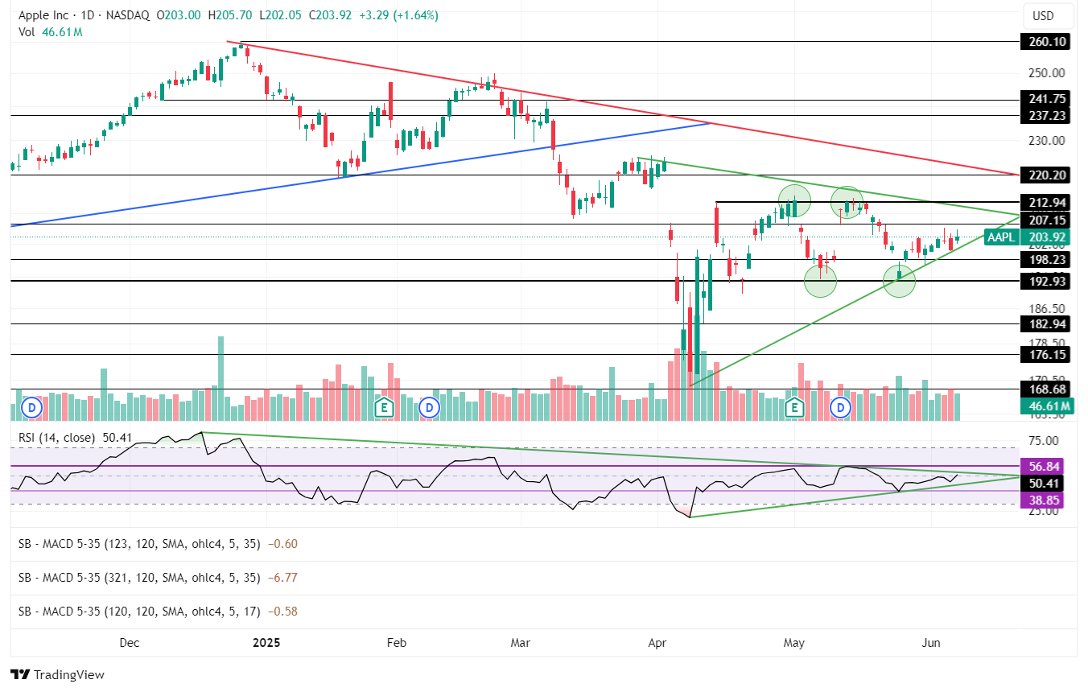Click the 250.00 price scale value

click(1048, 72)
